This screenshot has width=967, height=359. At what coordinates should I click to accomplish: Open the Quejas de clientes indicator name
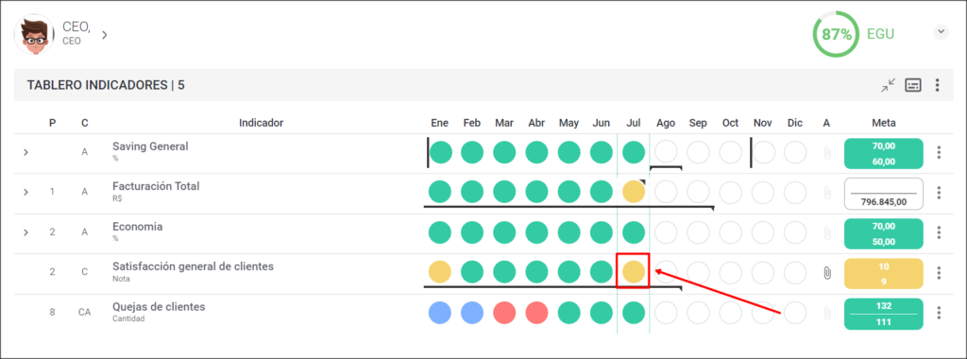pos(159,307)
